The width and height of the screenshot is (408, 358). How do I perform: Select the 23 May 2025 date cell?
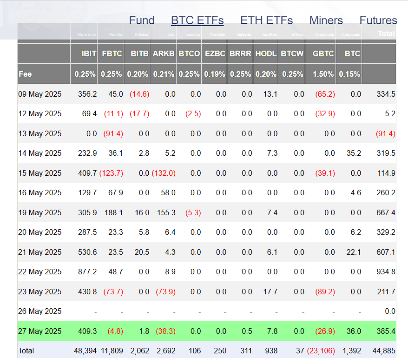40,292
